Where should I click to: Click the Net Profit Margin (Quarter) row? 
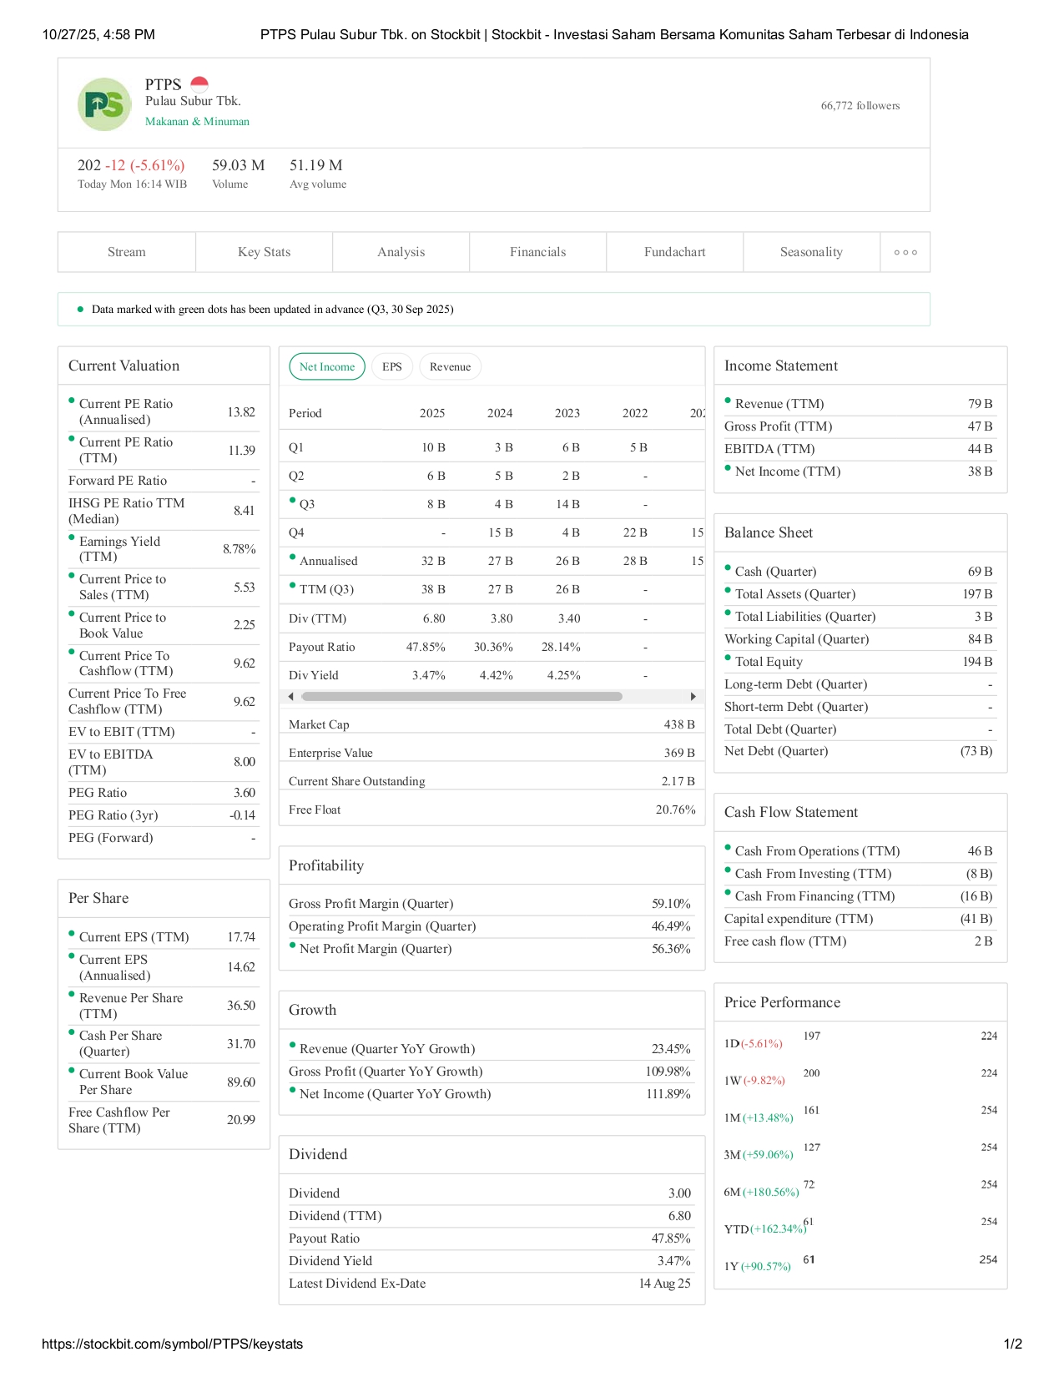[490, 949]
